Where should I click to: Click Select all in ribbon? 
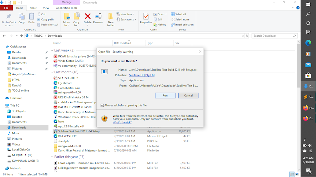(178, 14)
